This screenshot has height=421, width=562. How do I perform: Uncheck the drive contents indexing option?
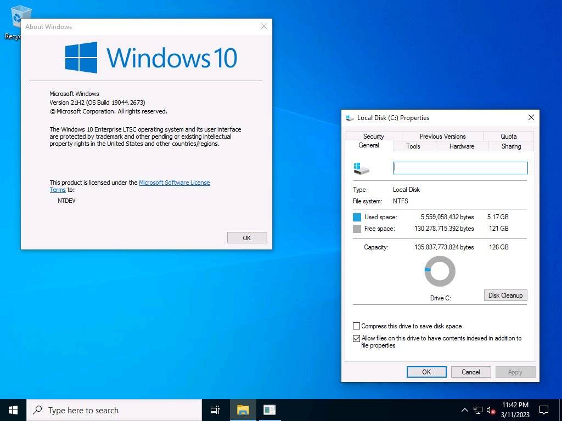coord(356,338)
